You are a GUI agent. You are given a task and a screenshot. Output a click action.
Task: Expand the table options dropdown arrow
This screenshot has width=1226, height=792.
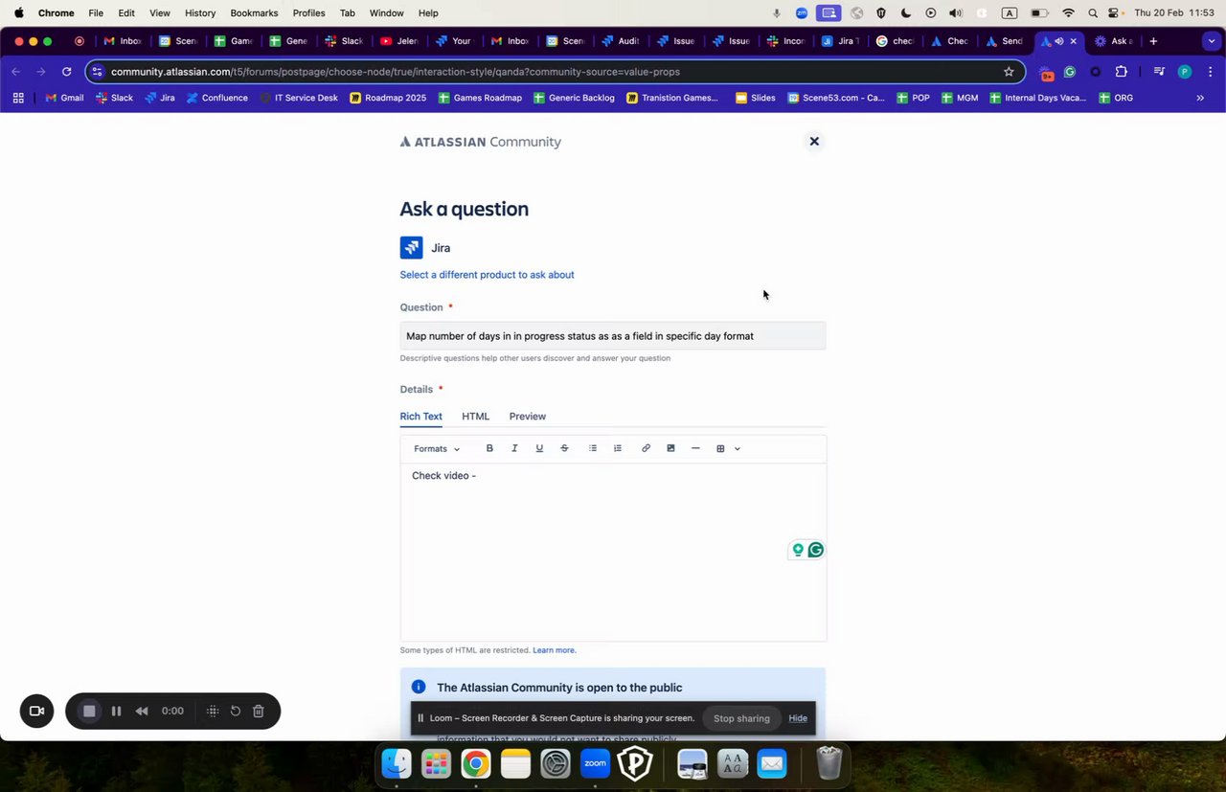click(x=737, y=448)
